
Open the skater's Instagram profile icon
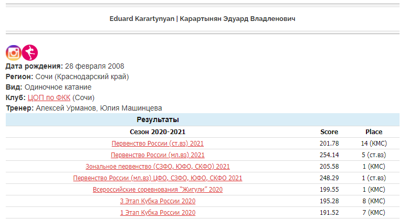coord(14,52)
